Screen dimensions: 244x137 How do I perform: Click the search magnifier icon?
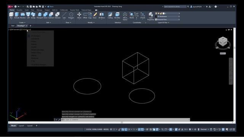point(188,6)
